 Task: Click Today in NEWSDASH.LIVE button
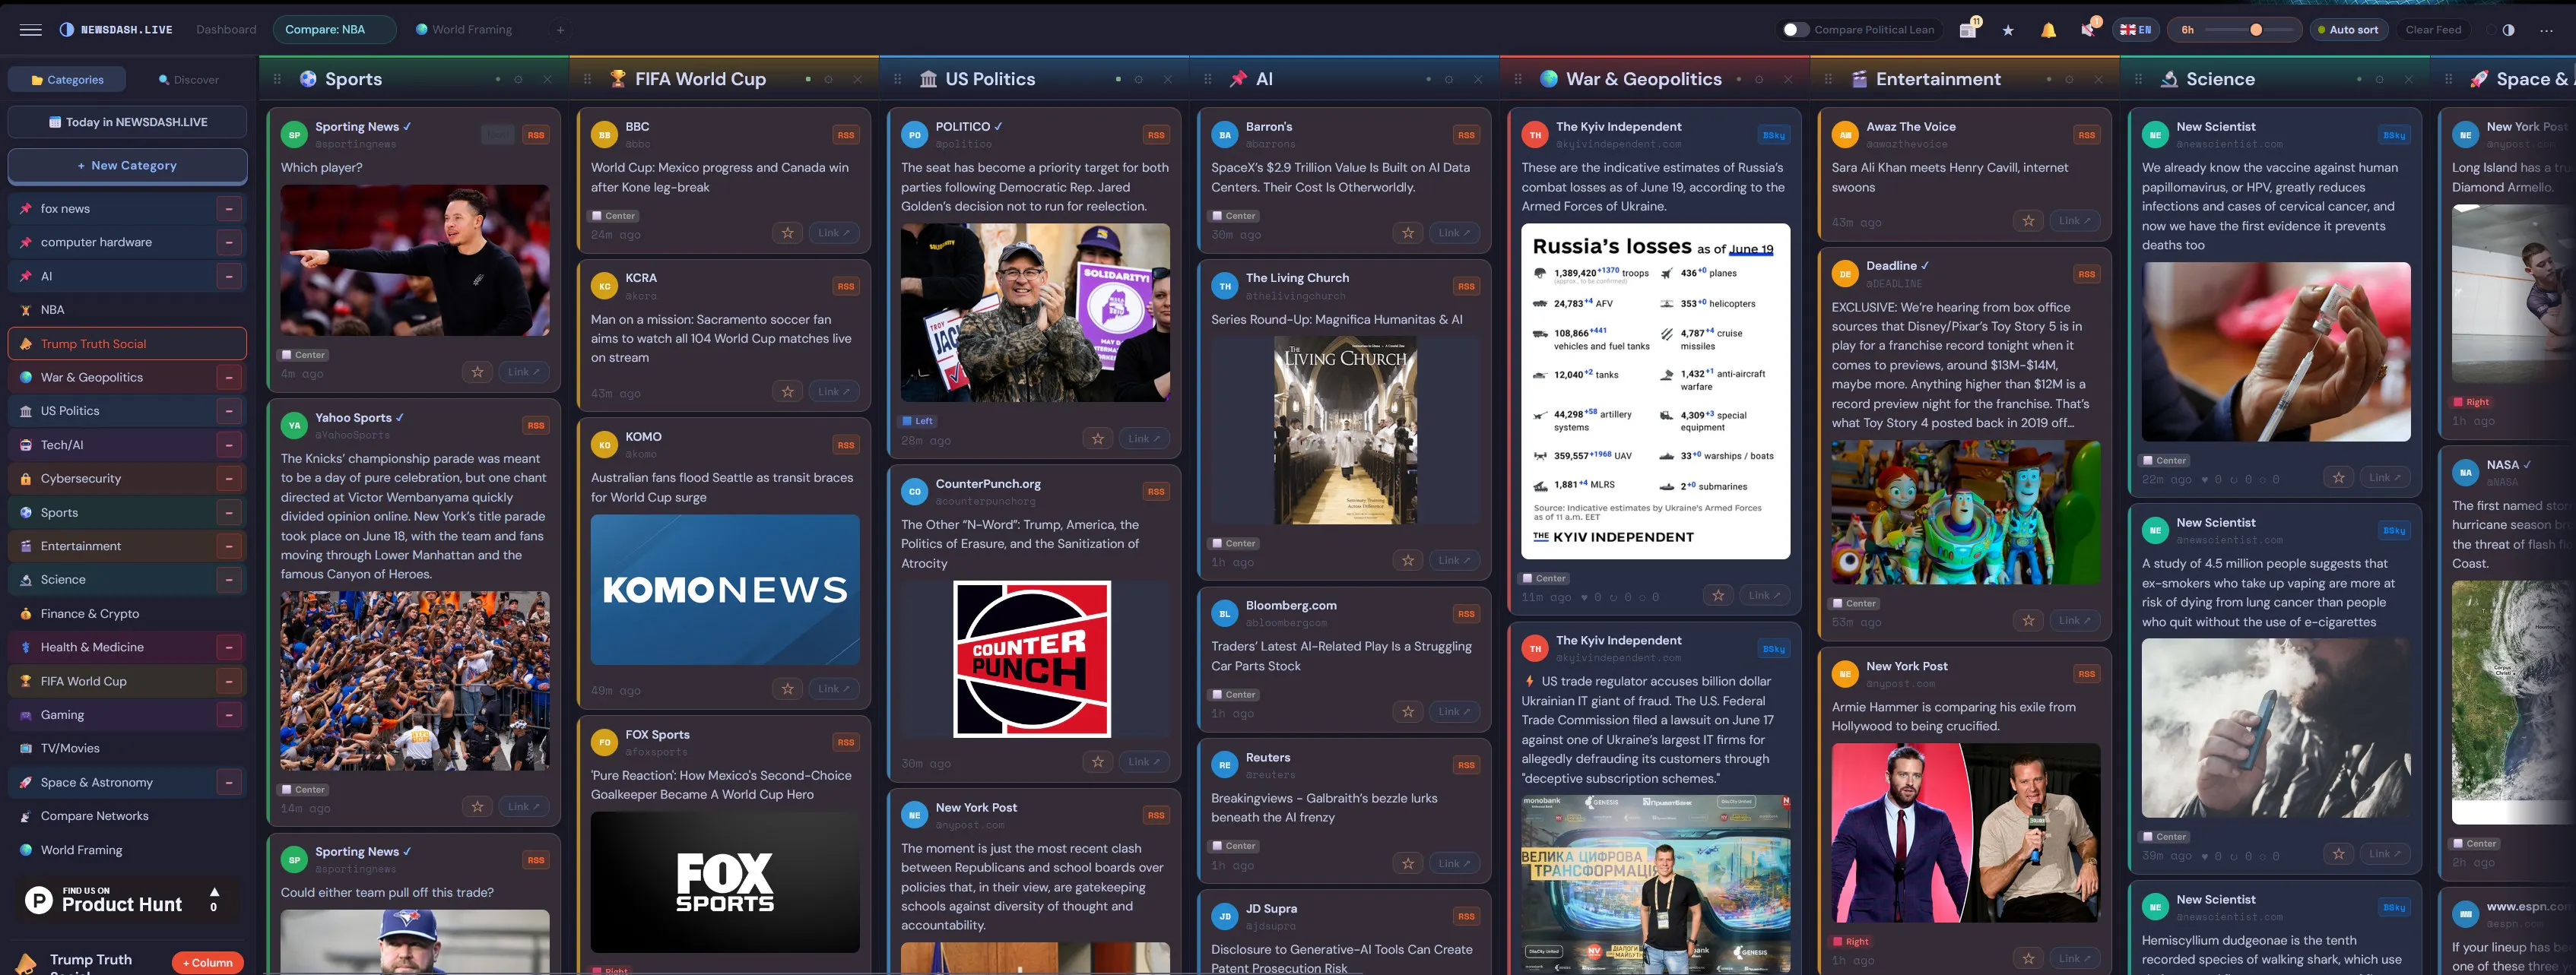(x=127, y=122)
